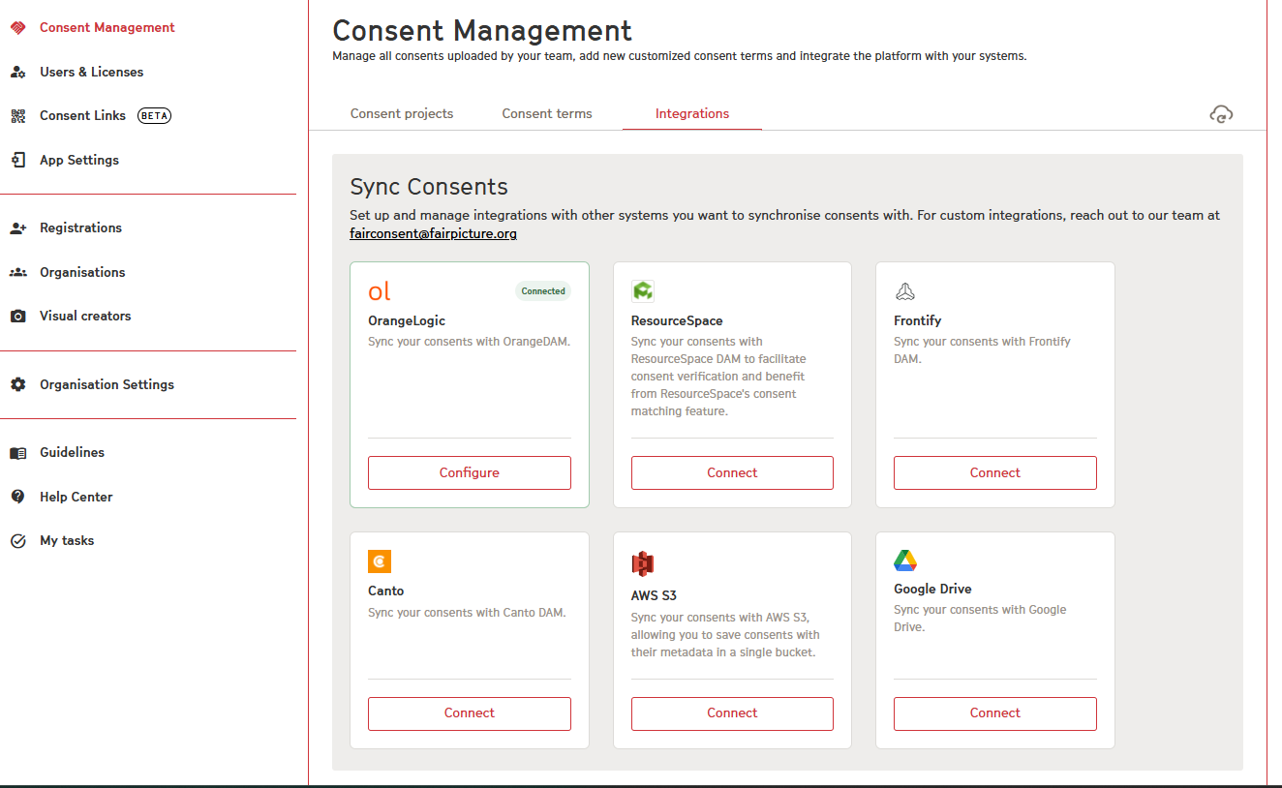Click the Google Drive logo icon

point(905,561)
